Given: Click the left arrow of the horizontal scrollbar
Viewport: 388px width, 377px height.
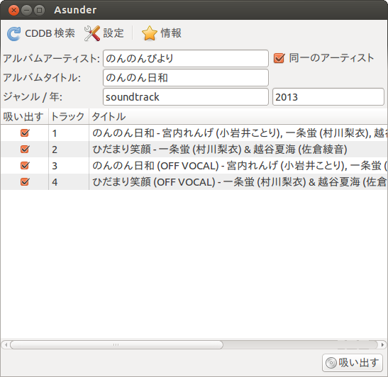Looking at the screenshot, I should (x=6, y=344).
